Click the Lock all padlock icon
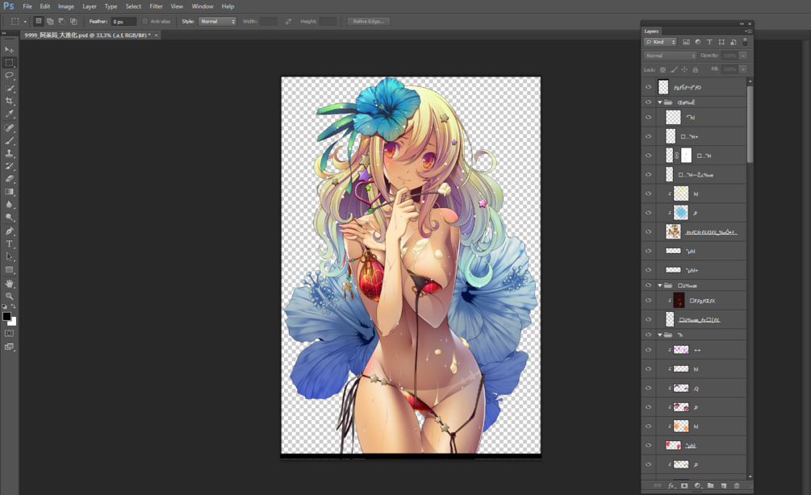Image resolution: width=811 pixels, height=495 pixels. point(695,69)
